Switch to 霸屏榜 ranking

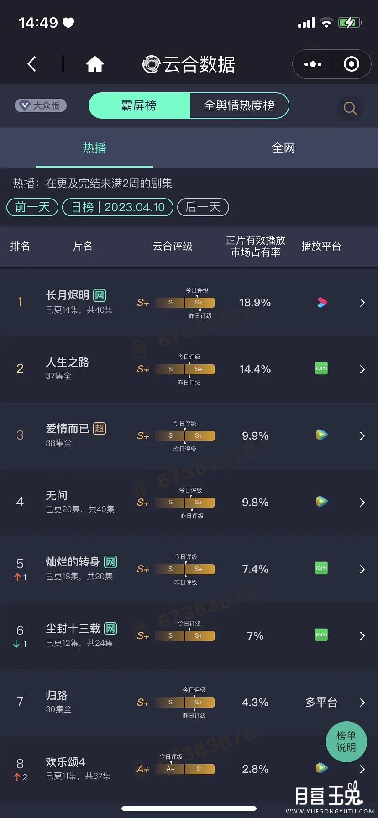(x=139, y=105)
